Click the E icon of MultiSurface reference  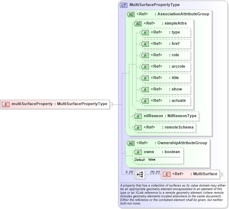click(x=167, y=174)
